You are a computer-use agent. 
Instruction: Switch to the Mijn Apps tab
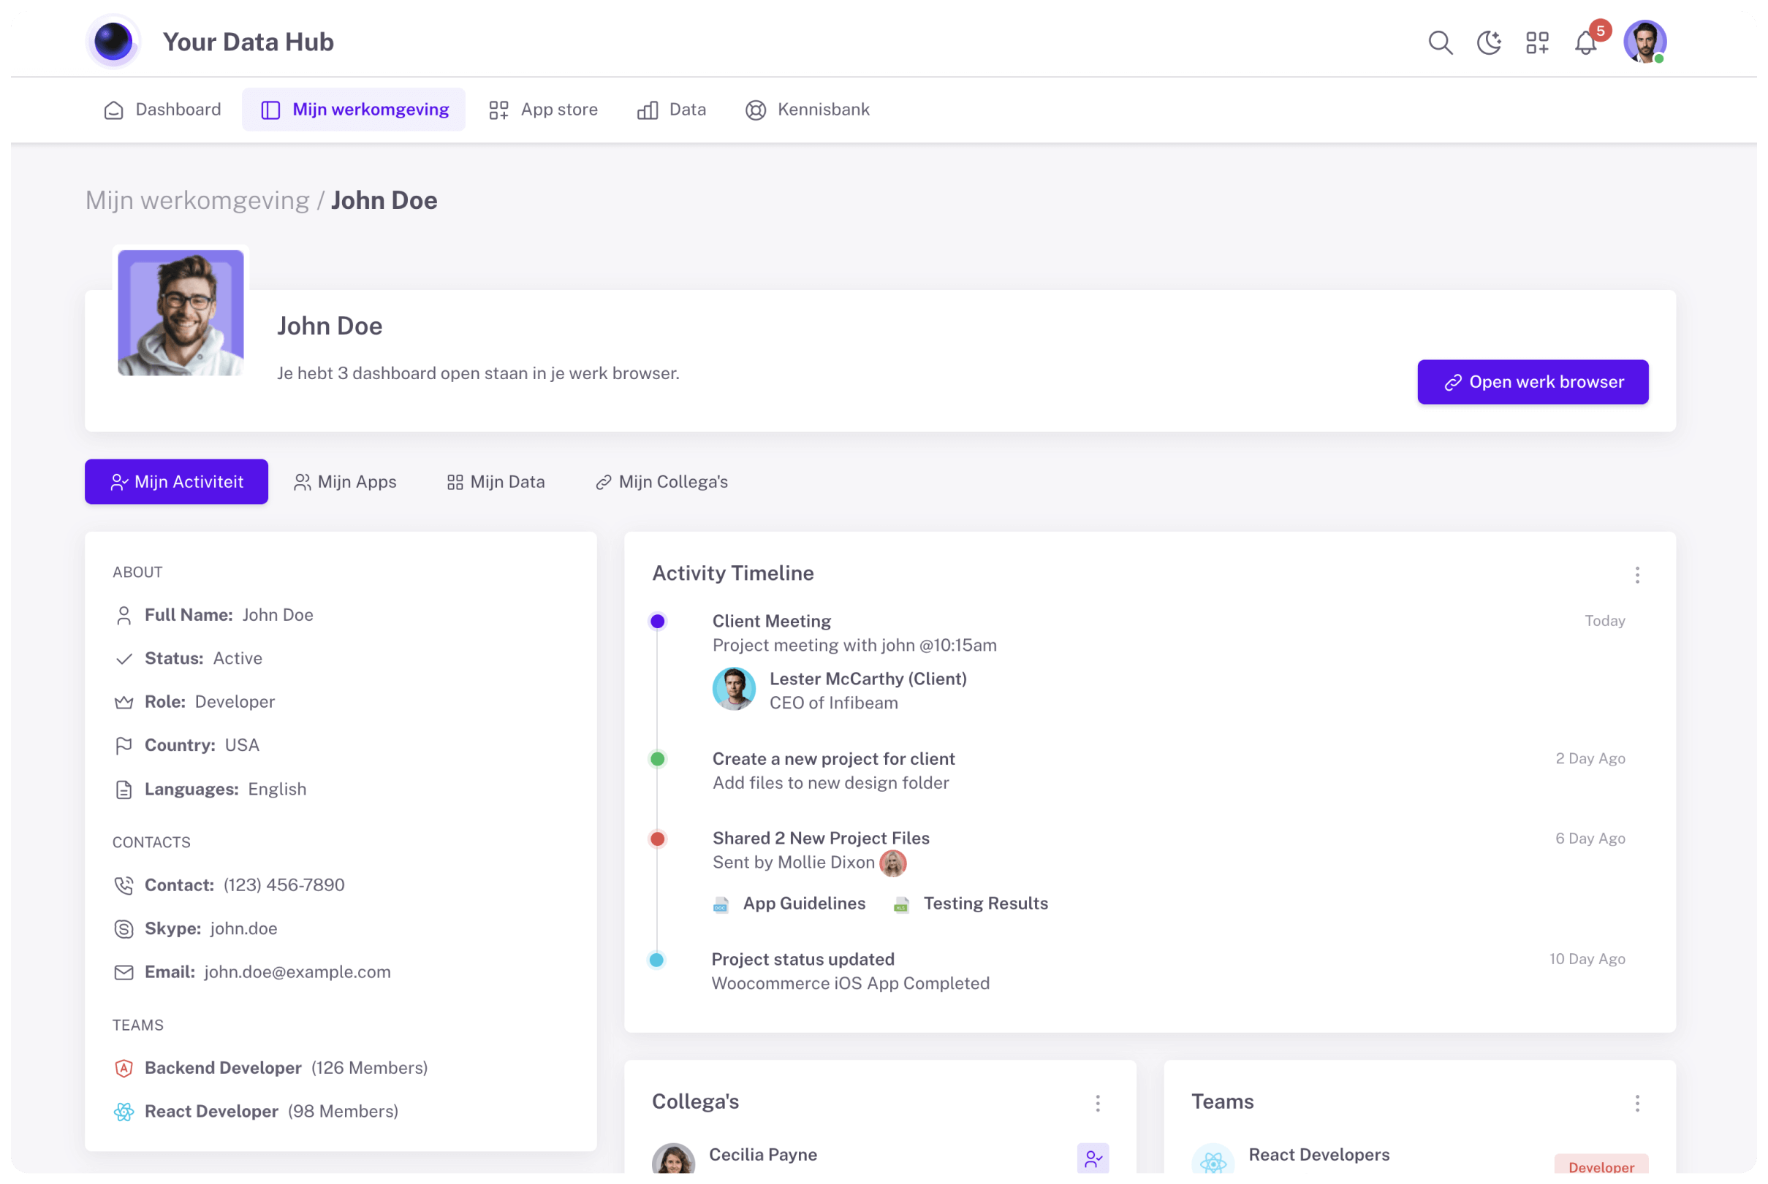pyautogui.click(x=345, y=482)
